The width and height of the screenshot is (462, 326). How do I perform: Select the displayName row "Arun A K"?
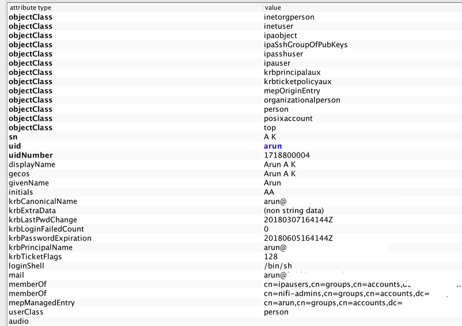[280, 164]
